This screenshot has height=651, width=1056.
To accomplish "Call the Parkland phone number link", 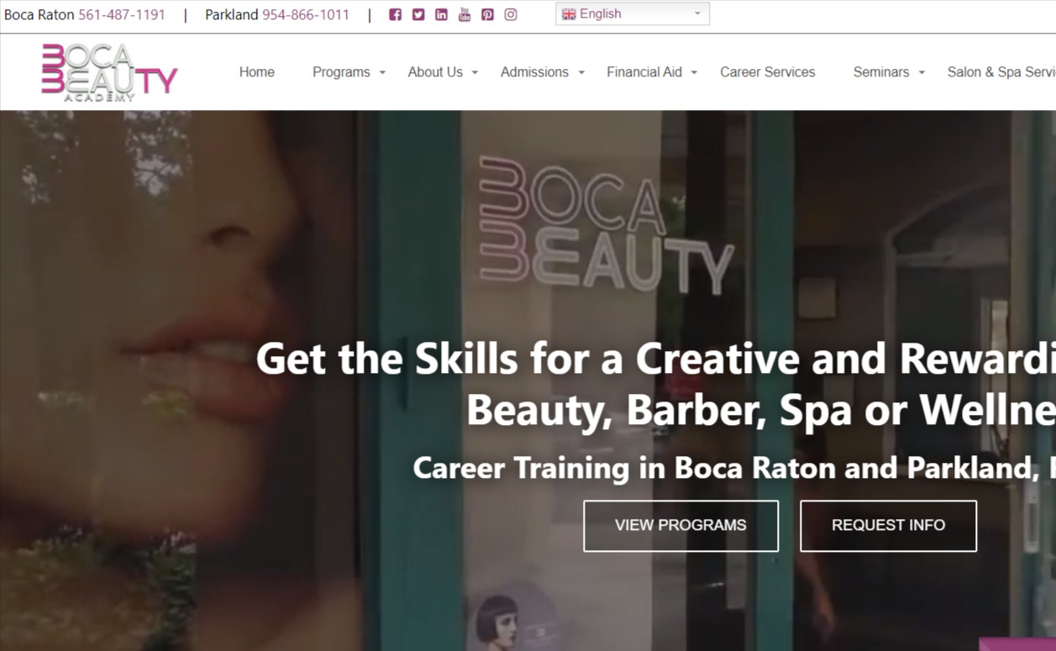I will coord(306,14).
